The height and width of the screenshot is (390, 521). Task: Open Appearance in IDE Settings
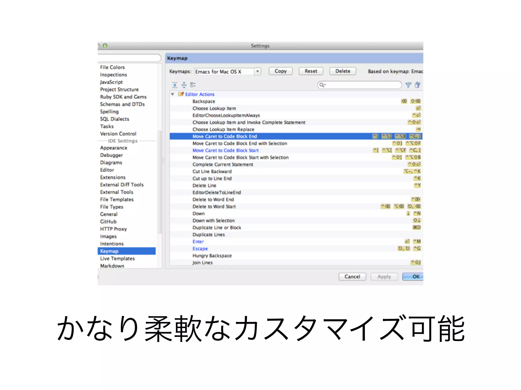click(113, 148)
